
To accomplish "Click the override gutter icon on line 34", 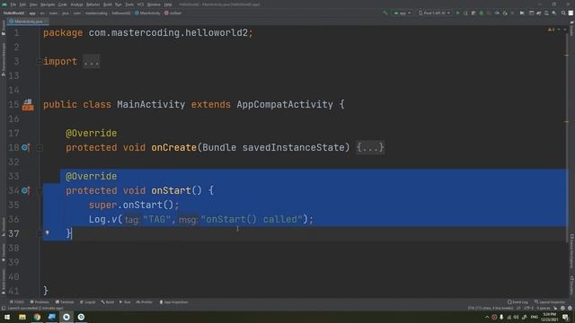I will [25, 190].
